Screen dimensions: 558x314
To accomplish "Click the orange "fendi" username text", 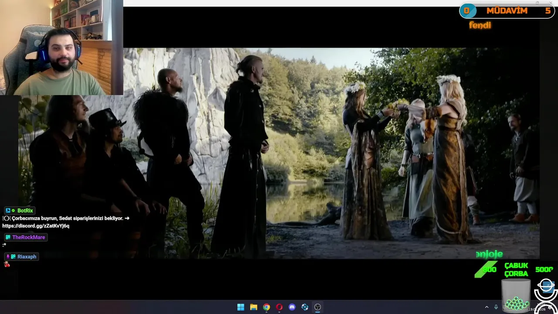I will [x=480, y=25].
